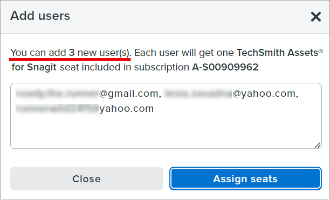
Task: Click the Assign seats button
Action: pos(245,178)
